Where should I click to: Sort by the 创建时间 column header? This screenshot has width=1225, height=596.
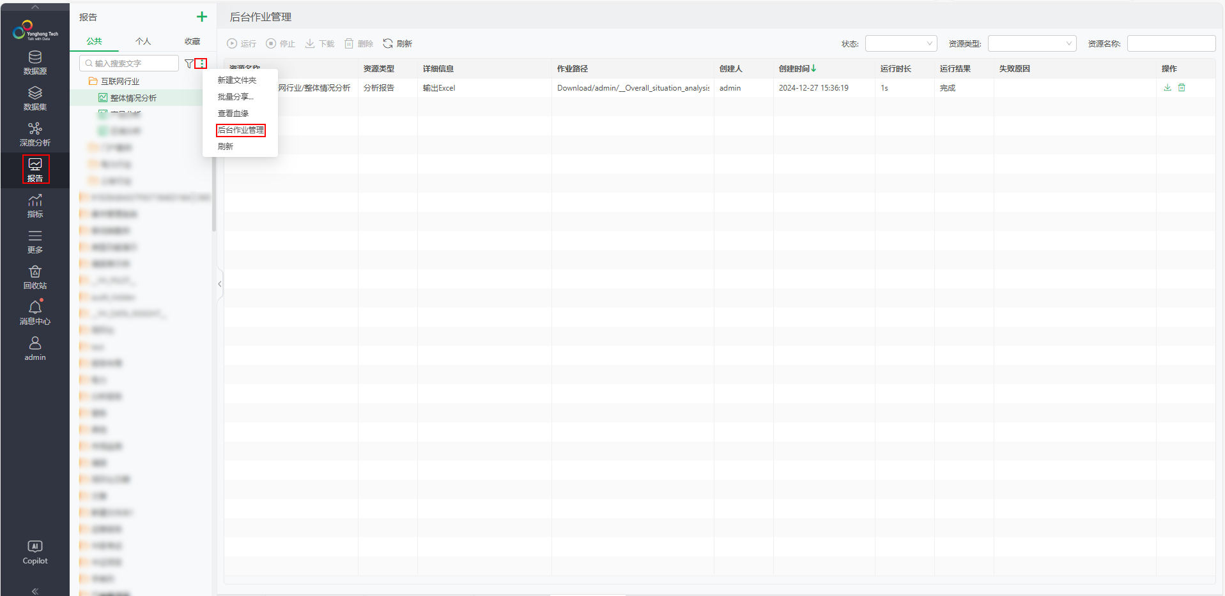point(797,68)
